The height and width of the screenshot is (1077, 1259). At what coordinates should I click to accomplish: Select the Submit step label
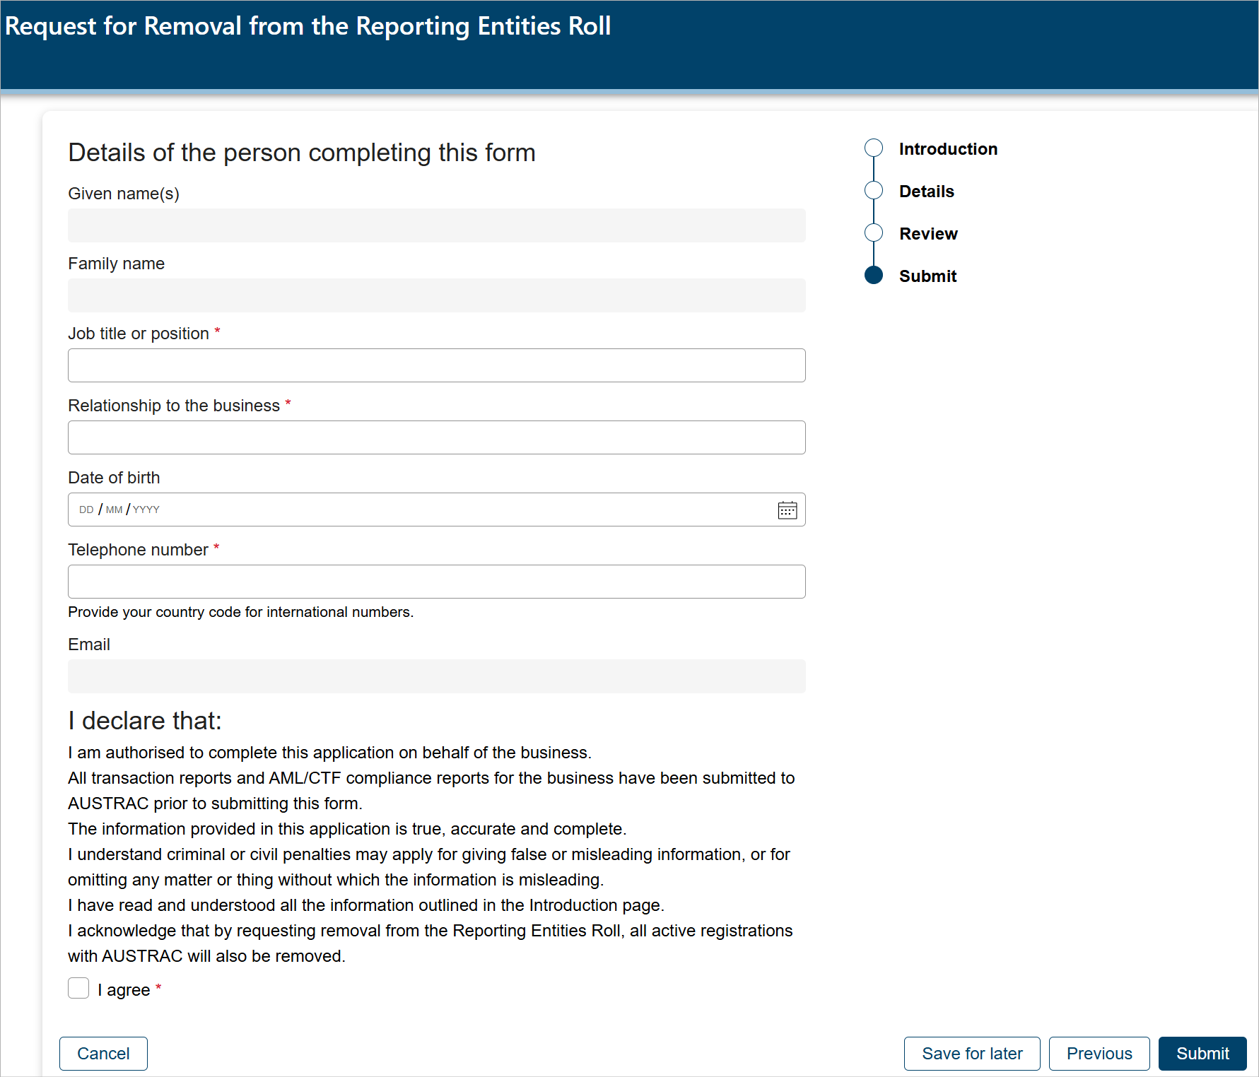[x=927, y=276]
